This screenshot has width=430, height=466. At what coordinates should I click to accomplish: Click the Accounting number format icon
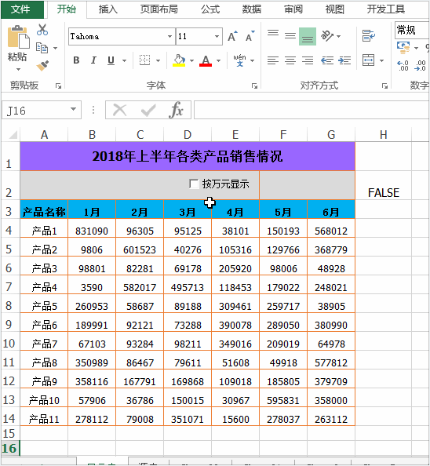403,48
